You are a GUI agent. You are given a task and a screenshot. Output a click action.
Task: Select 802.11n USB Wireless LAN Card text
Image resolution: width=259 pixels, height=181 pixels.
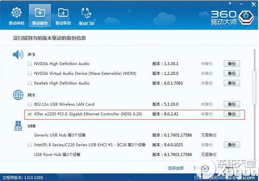[x=64, y=104]
